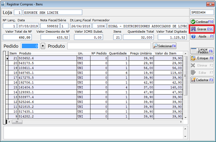Click the Lançar Pedidos table icon
This screenshot has width=216, height=142.
coord(194,51)
